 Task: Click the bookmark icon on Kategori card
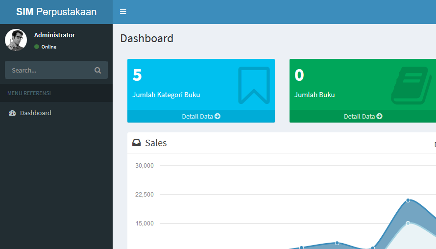click(254, 85)
